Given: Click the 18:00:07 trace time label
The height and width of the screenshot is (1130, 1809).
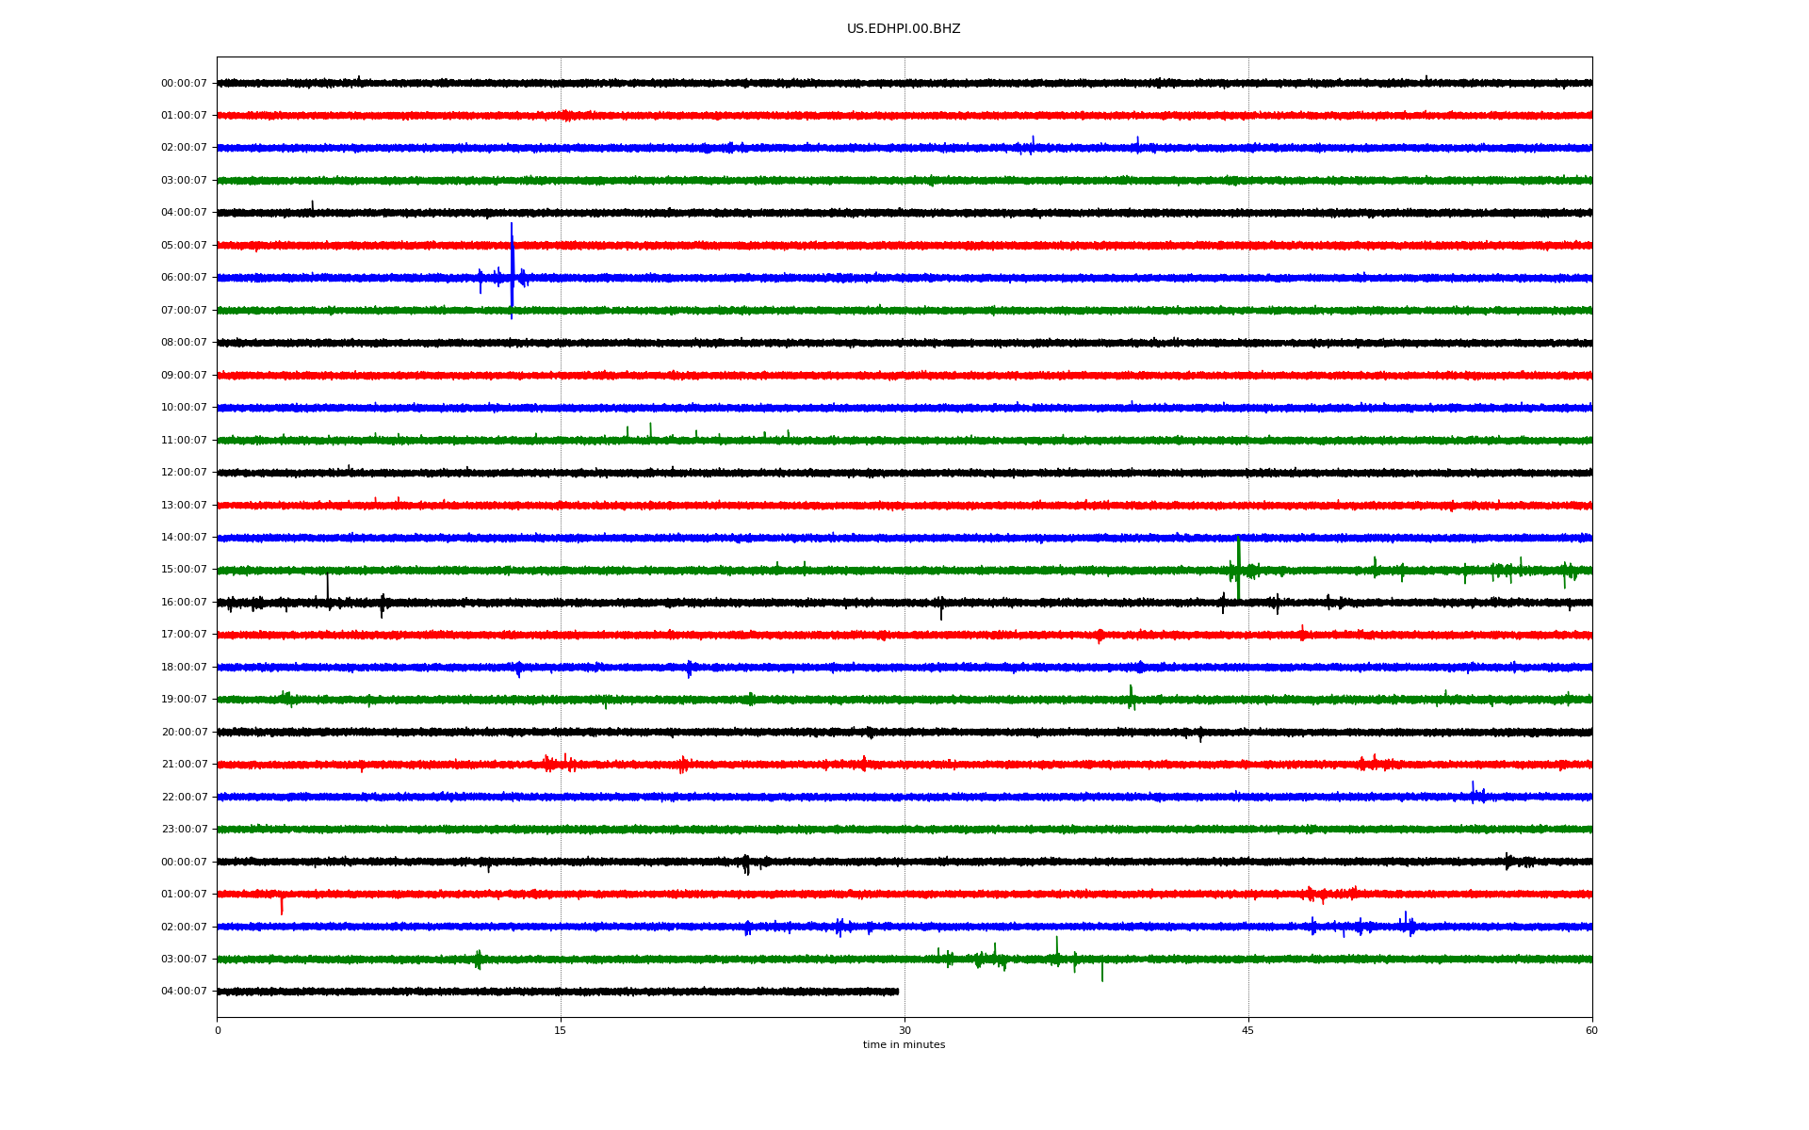Looking at the screenshot, I should [x=184, y=668].
